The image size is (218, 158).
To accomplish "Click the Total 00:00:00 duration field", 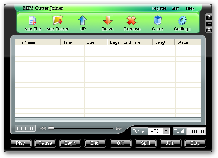I will click(196, 131).
